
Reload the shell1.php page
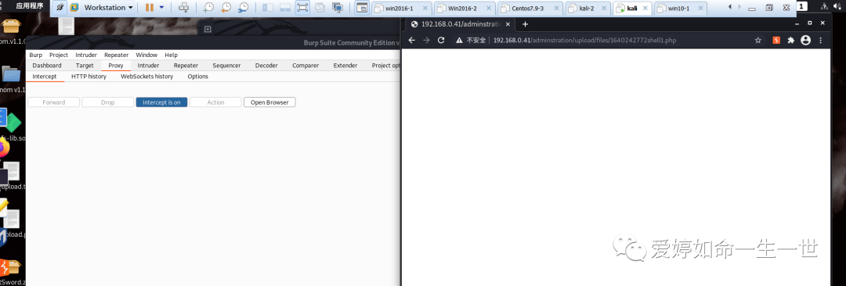point(441,41)
